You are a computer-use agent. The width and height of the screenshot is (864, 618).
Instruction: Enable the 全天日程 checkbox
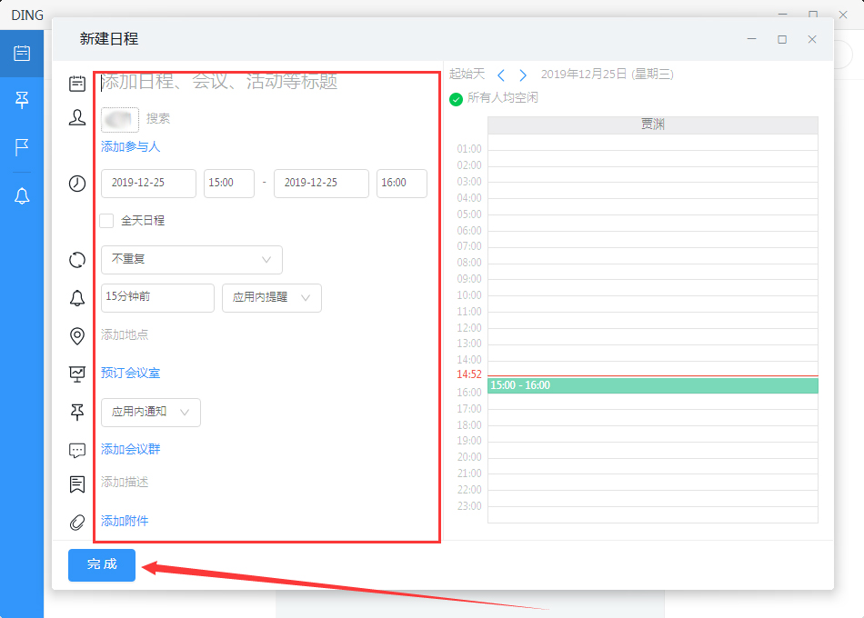pyautogui.click(x=106, y=221)
